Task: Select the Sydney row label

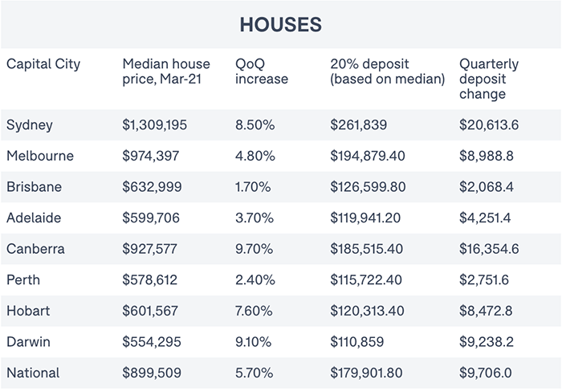Action: tap(29, 124)
